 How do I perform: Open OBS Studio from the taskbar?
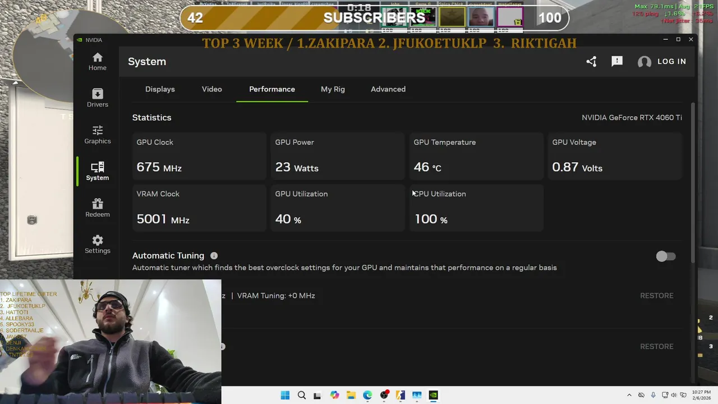384,395
